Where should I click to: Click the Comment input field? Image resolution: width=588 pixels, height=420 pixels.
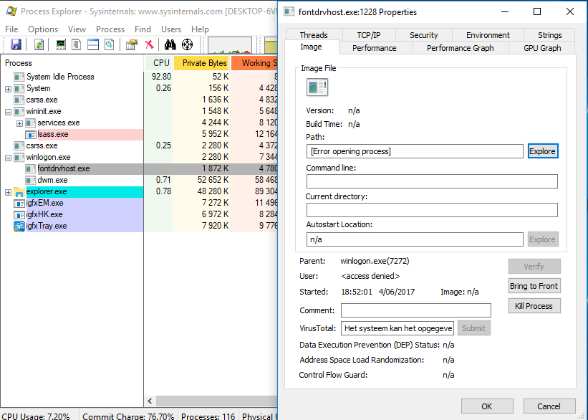pyautogui.click(x=416, y=310)
